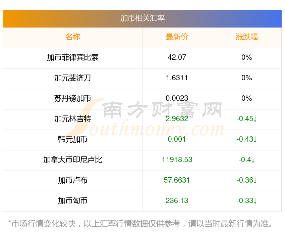Click the price value 42.07
This screenshot has height=234, width=285.
point(177,57)
